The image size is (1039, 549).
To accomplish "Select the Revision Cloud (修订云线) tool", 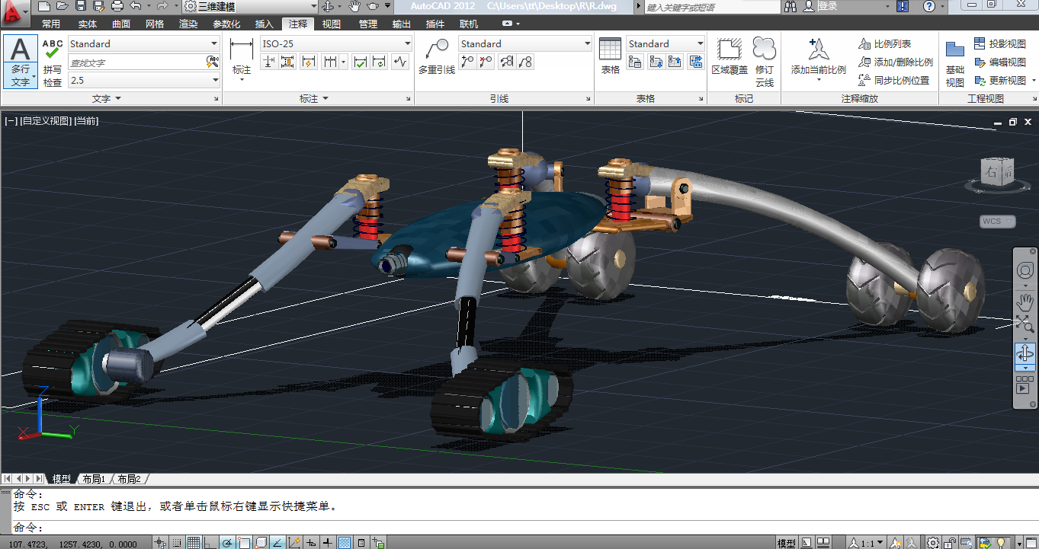I will (x=765, y=61).
